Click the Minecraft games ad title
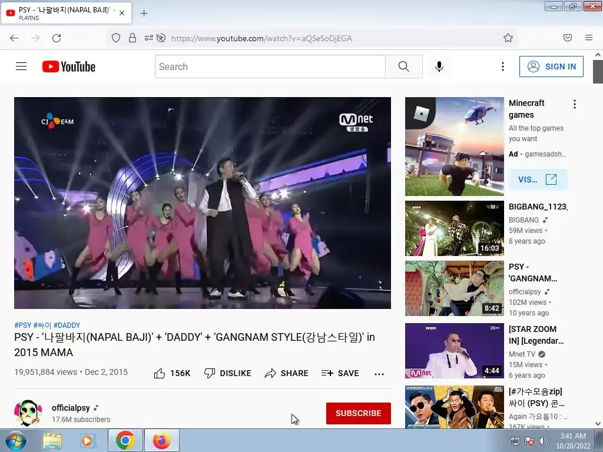The image size is (603, 452). tap(526, 109)
